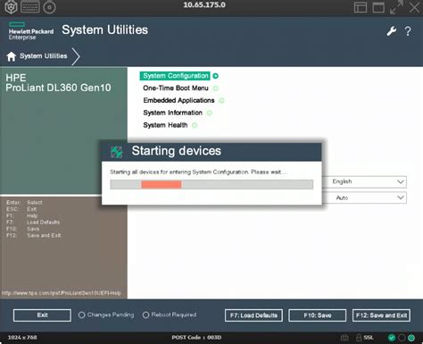Open the iLO console settings hexagon icon

click(x=11, y=7)
